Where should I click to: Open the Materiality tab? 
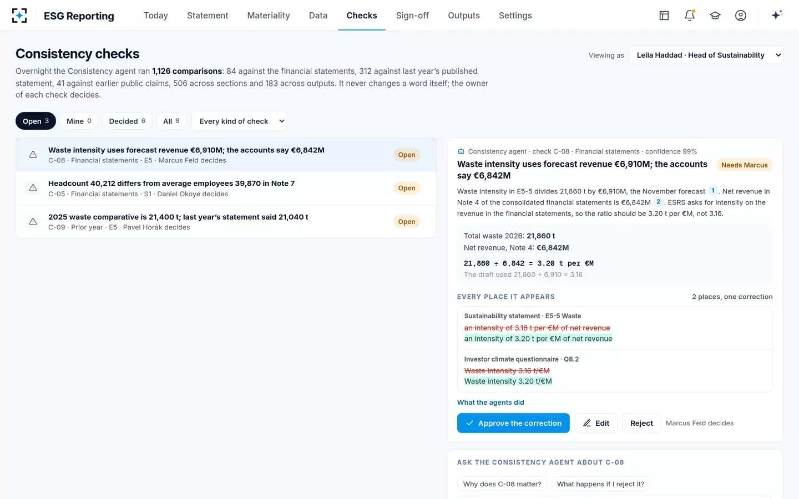click(269, 16)
